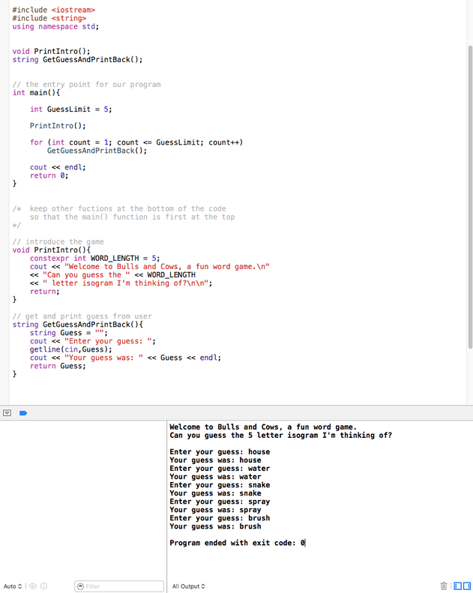Open the filter options icon in Filter field

pos(80,586)
